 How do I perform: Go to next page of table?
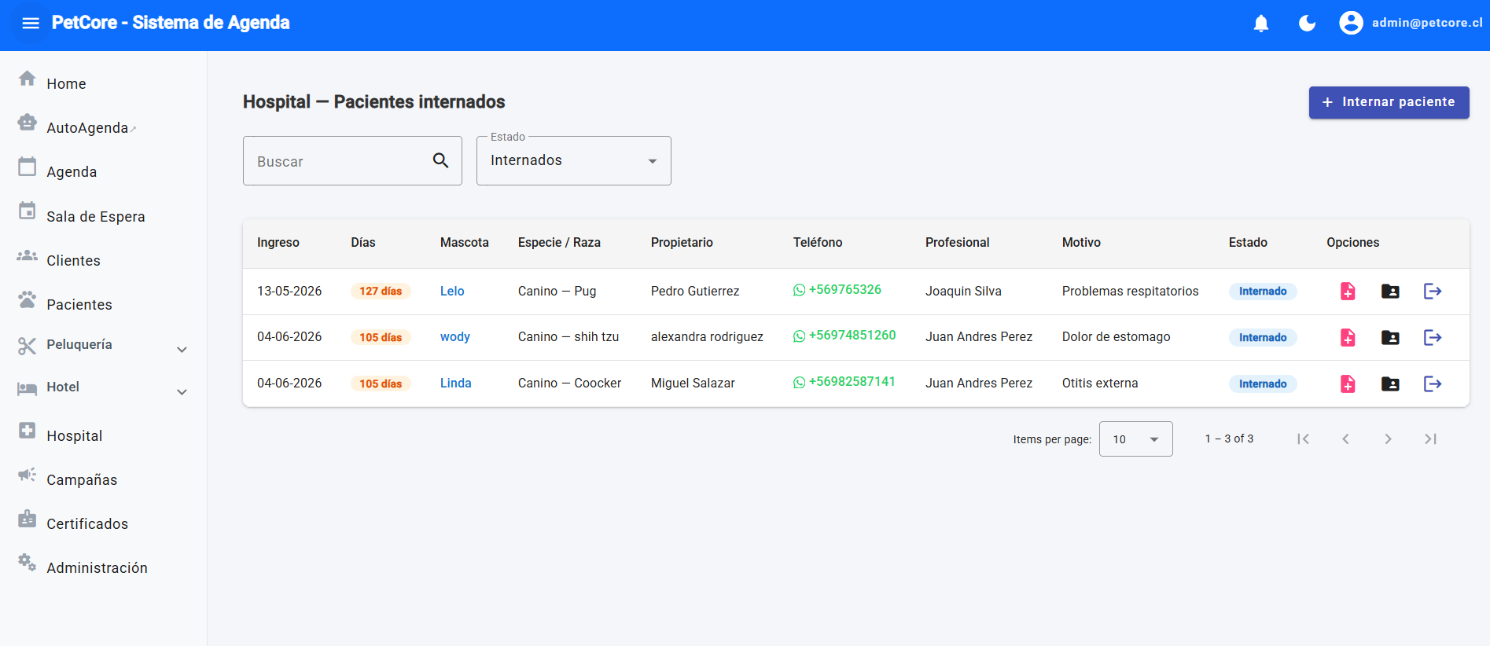pyautogui.click(x=1388, y=439)
